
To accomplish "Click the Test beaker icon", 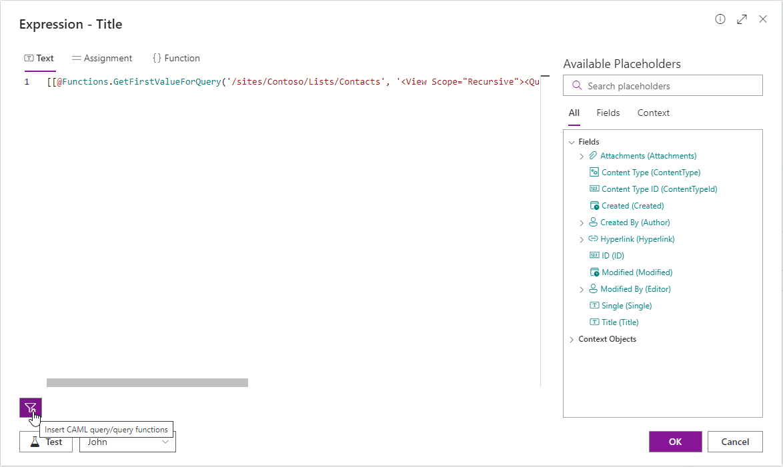I will pyautogui.click(x=35, y=441).
